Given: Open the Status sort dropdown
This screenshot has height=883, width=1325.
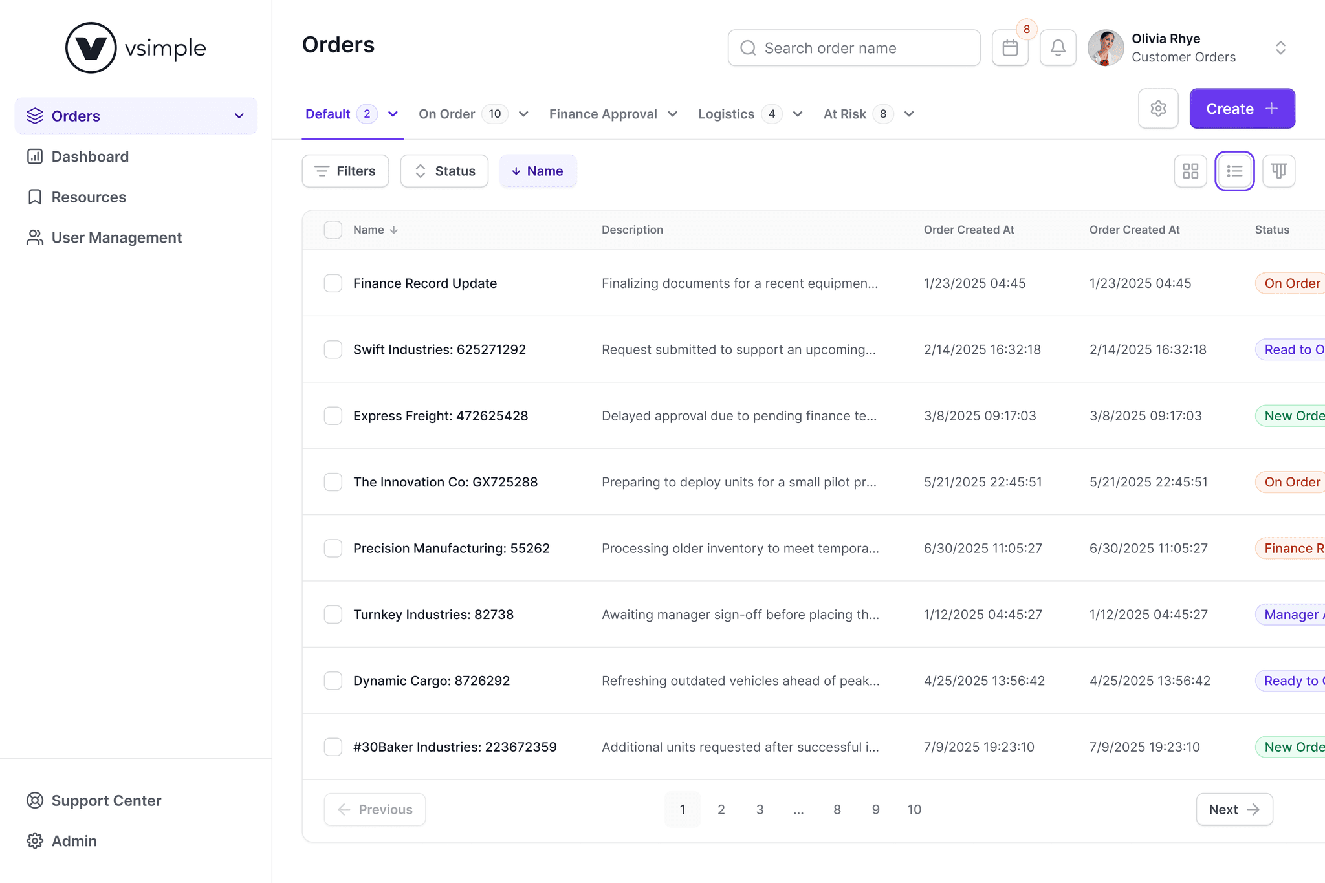Looking at the screenshot, I should point(444,171).
